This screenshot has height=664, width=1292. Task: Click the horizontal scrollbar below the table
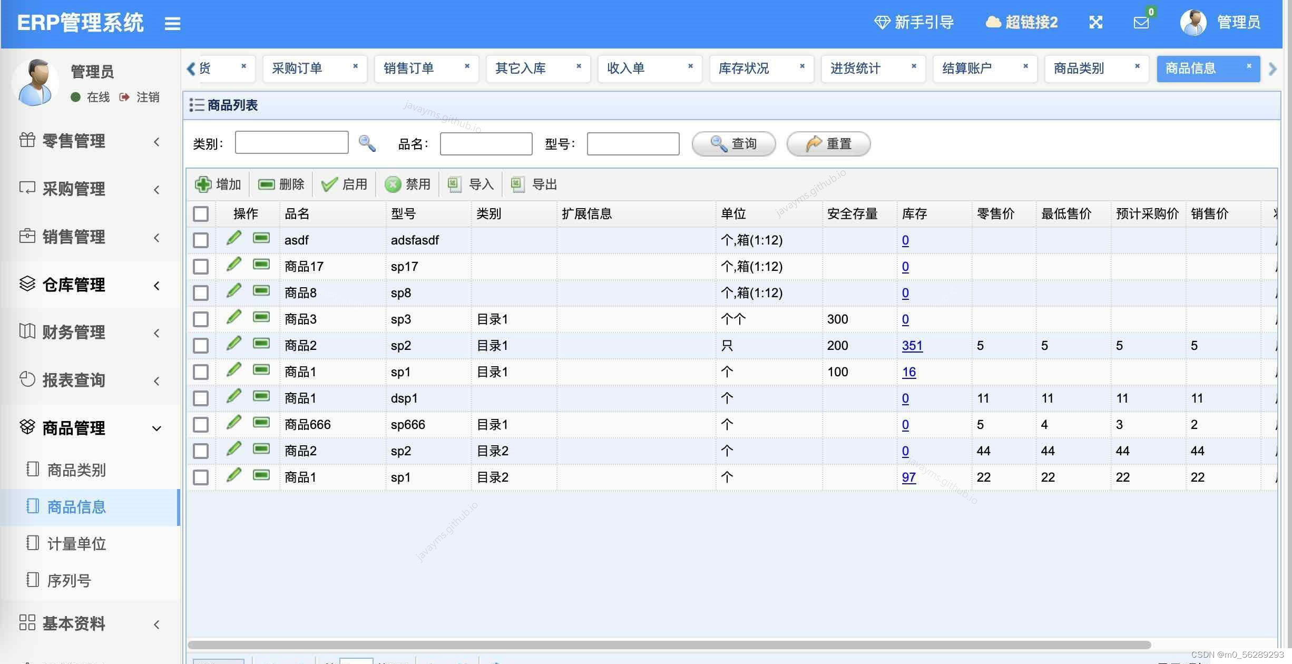pyautogui.click(x=669, y=645)
